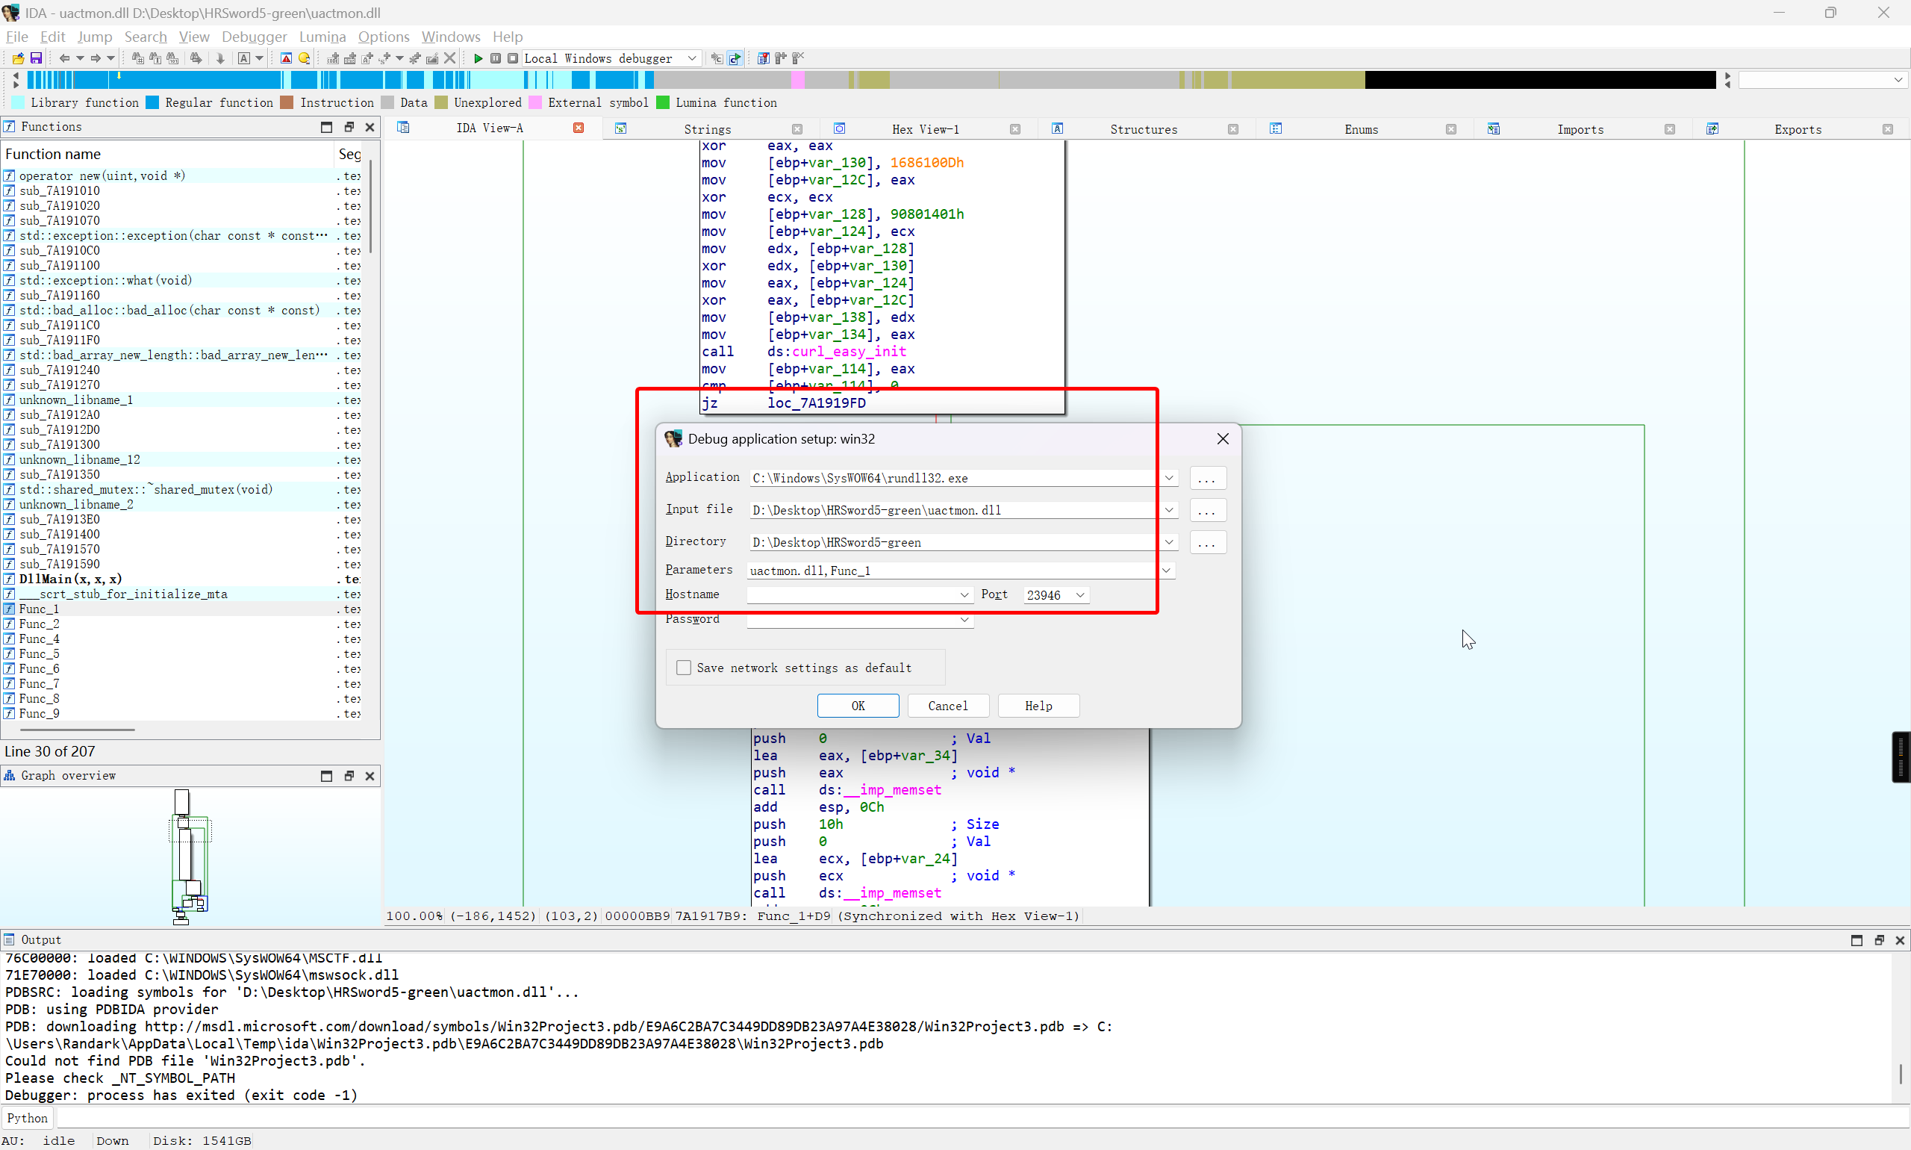Image resolution: width=1911 pixels, height=1150 pixels.
Task: Open dropdown arrow next to back navigation
Action: [x=79, y=58]
